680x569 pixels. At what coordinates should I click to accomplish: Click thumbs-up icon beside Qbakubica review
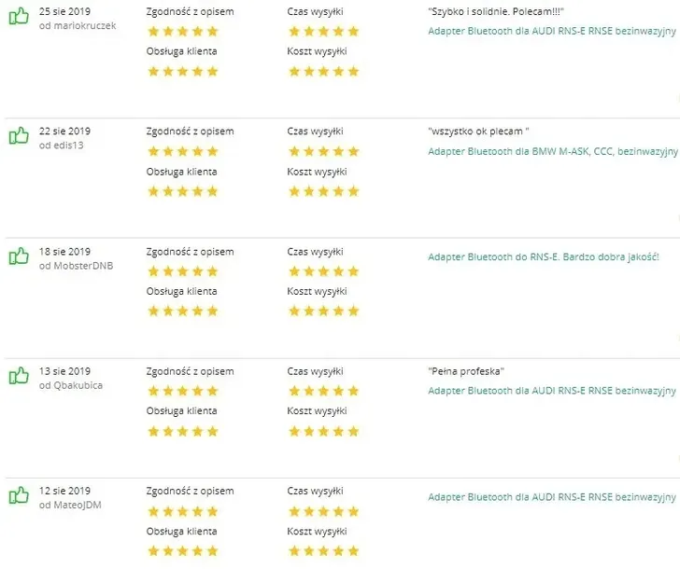point(19,376)
